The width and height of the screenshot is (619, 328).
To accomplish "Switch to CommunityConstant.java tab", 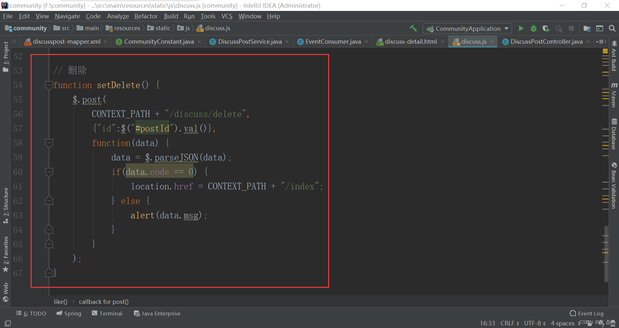I will [159, 41].
